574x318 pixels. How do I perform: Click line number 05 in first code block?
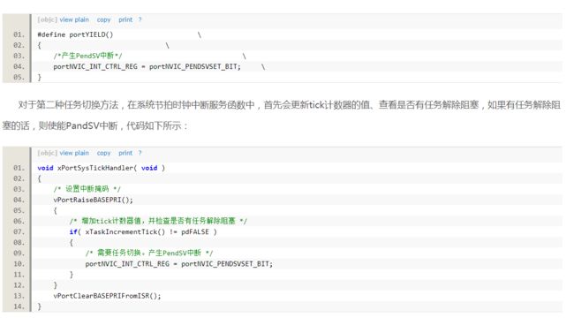coord(19,78)
